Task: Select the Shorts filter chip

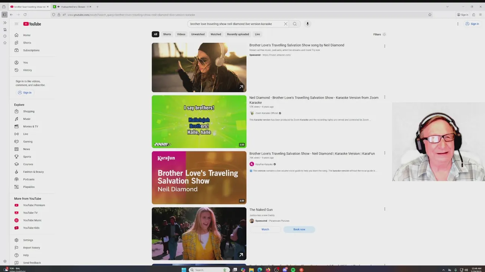Action: (167, 34)
